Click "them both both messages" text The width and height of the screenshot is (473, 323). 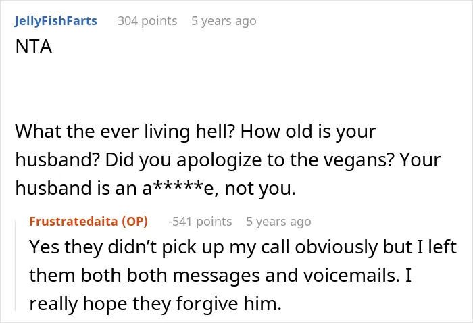[x=145, y=276]
